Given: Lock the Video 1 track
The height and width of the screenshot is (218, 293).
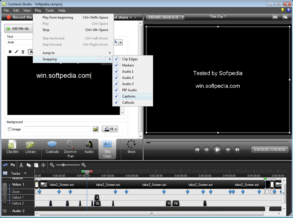Looking at the screenshot, I should click(x=5, y=193).
